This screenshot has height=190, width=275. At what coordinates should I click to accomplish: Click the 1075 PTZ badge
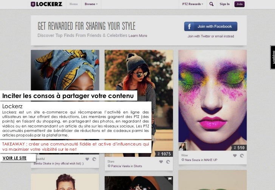(x=164, y=154)
